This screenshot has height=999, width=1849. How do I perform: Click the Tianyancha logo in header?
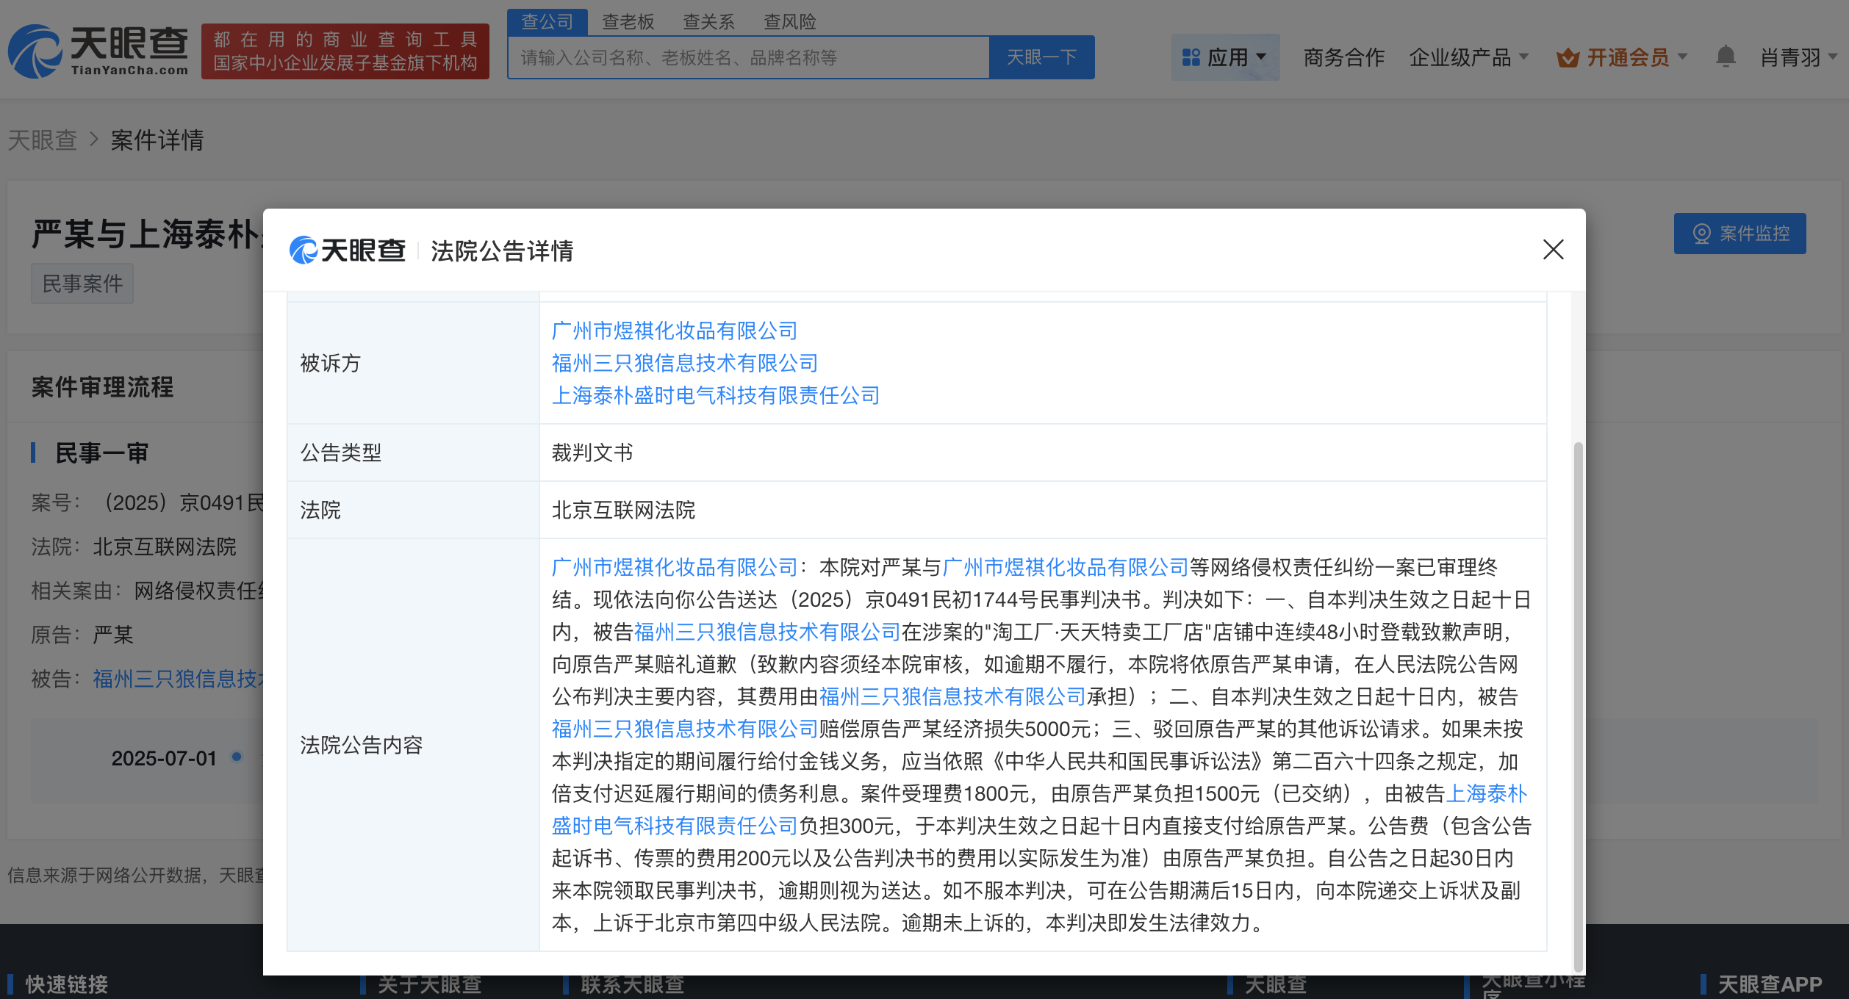tap(98, 51)
